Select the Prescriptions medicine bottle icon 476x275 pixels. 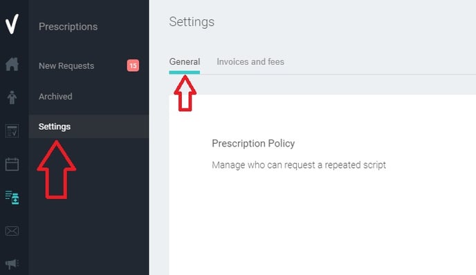[12, 198]
